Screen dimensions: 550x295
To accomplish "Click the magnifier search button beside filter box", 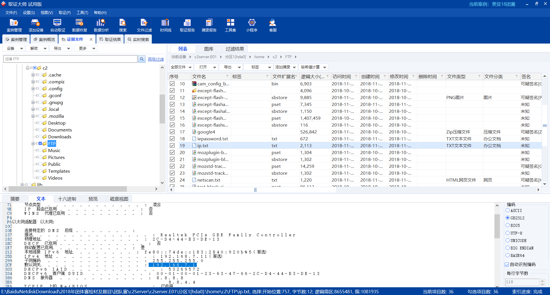I will coord(142,59).
